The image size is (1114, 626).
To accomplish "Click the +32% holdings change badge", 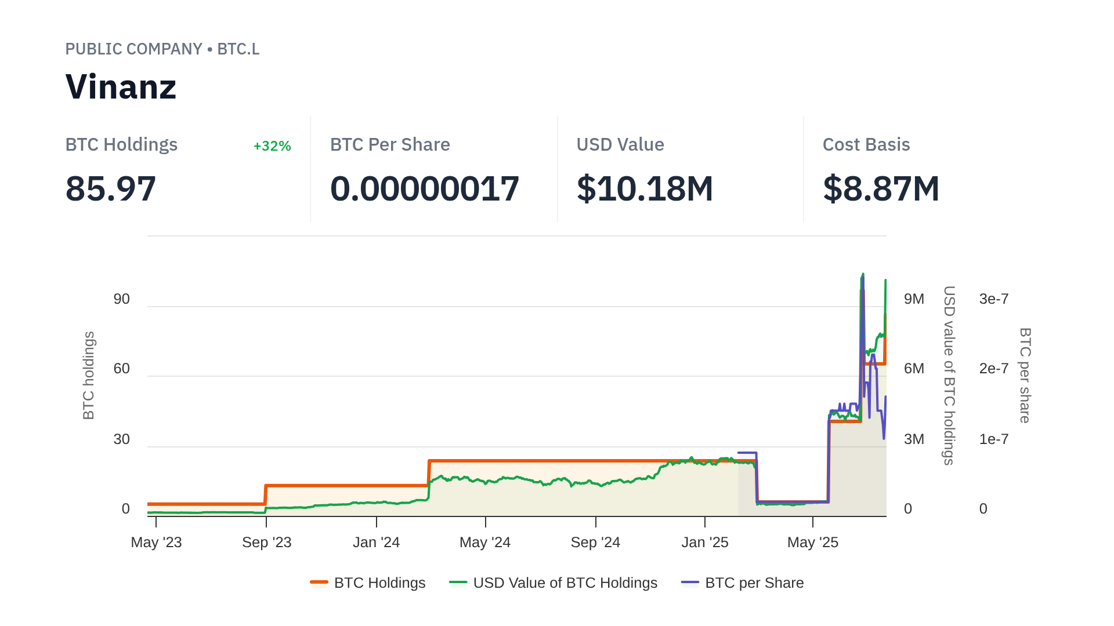I will tap(272, 146).
